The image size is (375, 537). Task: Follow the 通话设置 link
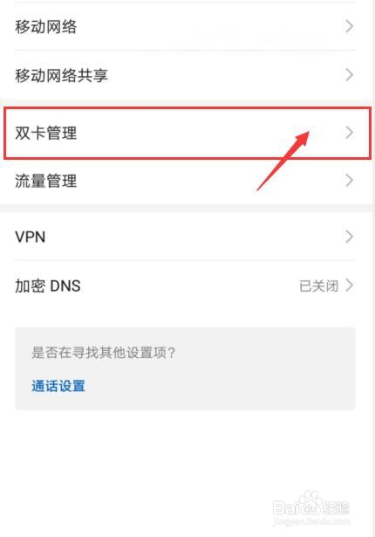click(58, 386)
